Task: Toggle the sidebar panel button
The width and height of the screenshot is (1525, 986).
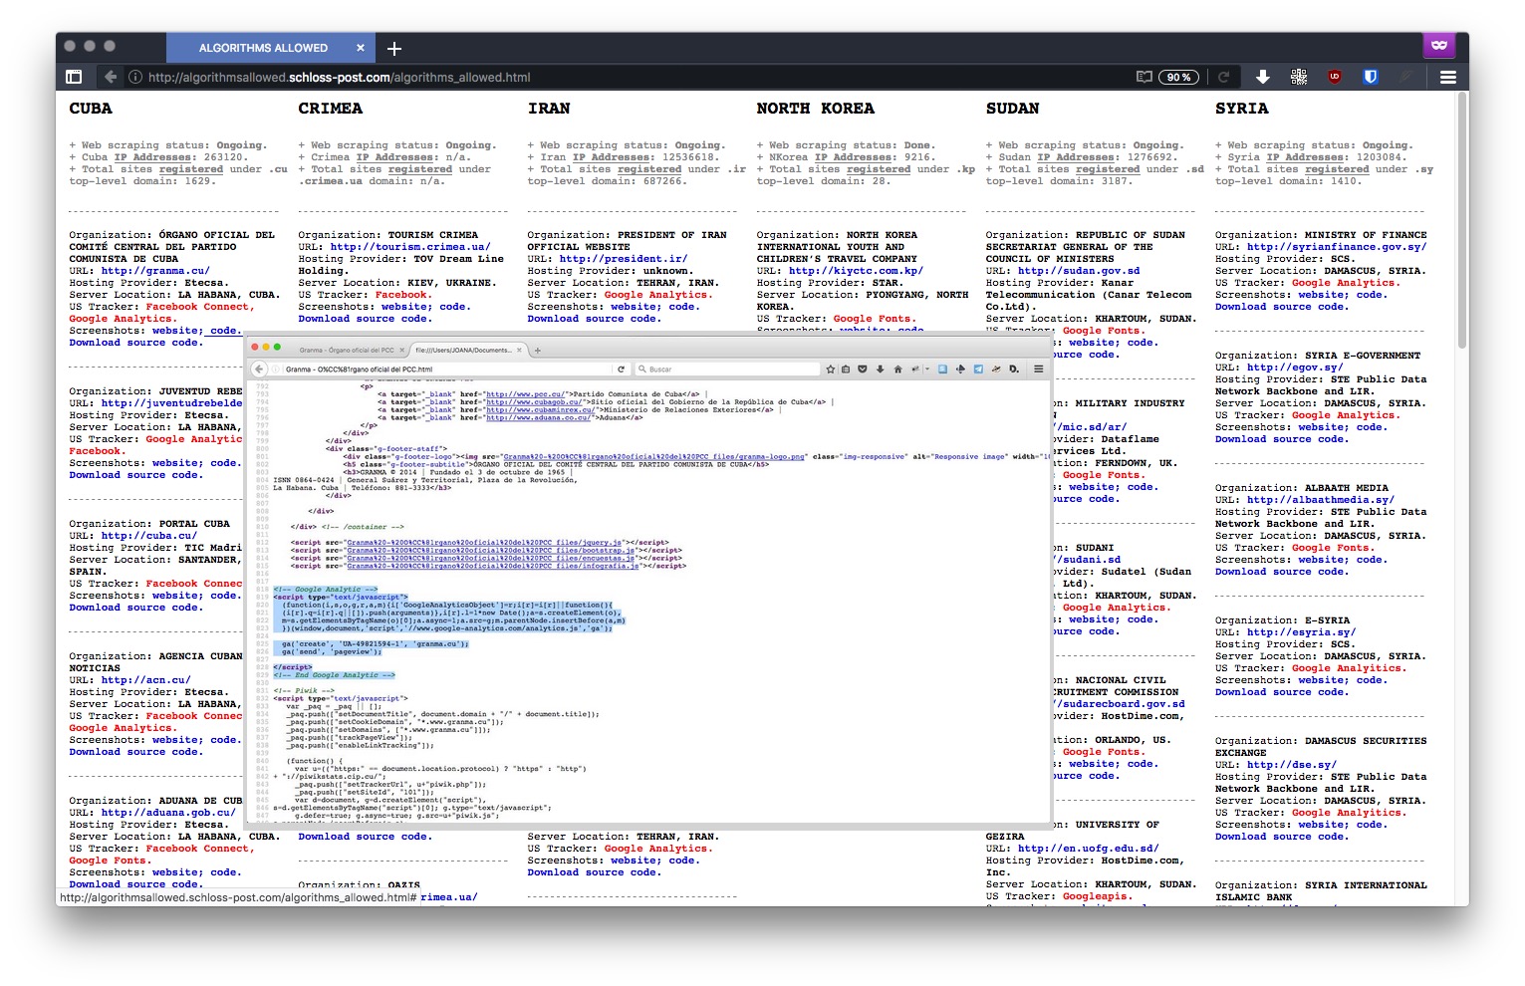Action: pyautogui.click(x=74, y=77)
